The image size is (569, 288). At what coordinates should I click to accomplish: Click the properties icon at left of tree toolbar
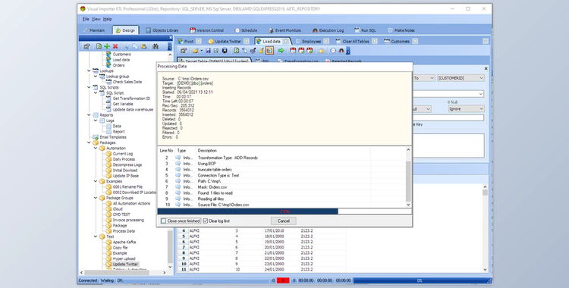pyautogui.click(x=86, y=46)
